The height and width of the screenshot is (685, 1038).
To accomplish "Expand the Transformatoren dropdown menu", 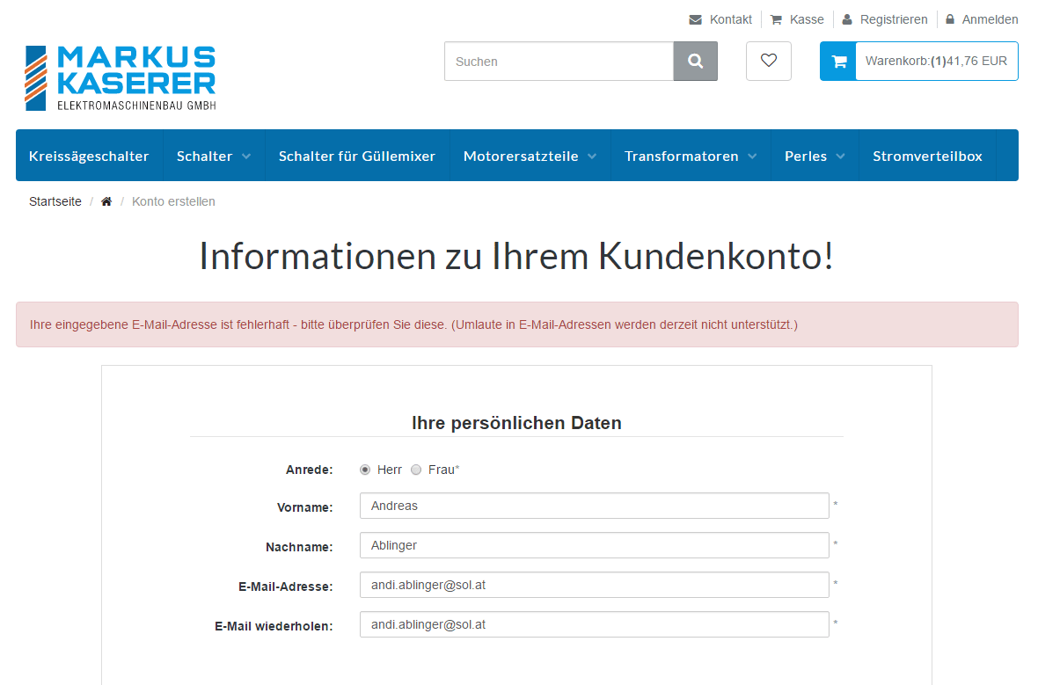I will (x=690, y=156).
